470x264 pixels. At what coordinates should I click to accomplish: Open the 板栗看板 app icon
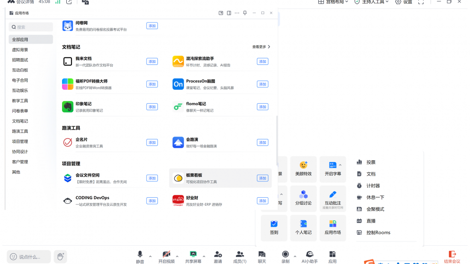[x=178, y=178]
